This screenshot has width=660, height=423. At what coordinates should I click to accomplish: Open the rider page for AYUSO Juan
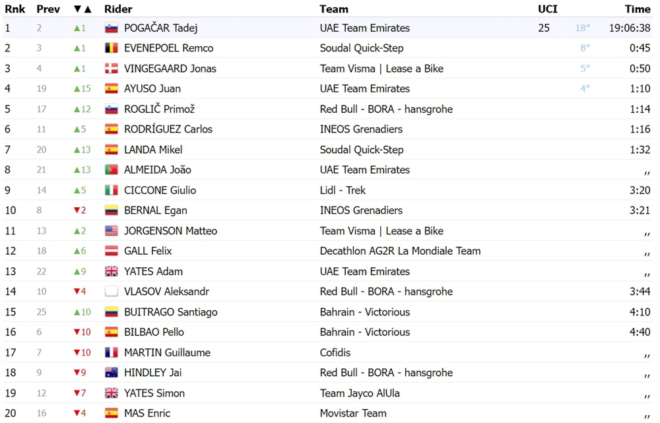152,89
